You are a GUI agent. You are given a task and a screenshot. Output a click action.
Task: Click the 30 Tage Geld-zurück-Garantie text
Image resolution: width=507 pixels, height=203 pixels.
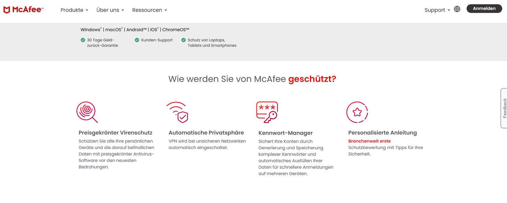102,43
